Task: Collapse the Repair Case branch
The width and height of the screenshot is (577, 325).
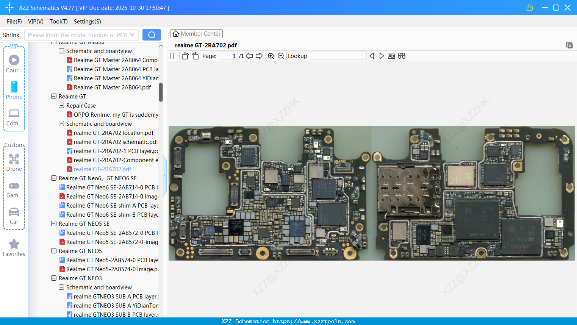Action: click(x=61, y=105)
